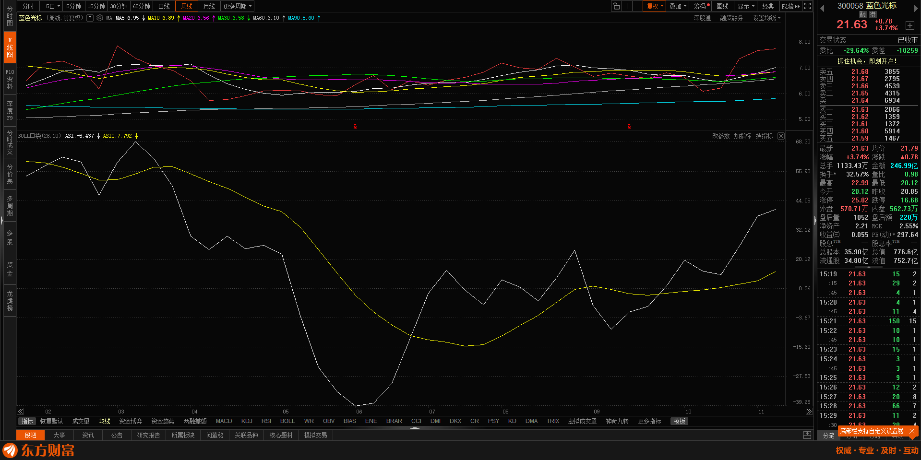Open 更多周期 dropdown
Viewport: 921px width, 460px height.
click(x=237, y=6)
